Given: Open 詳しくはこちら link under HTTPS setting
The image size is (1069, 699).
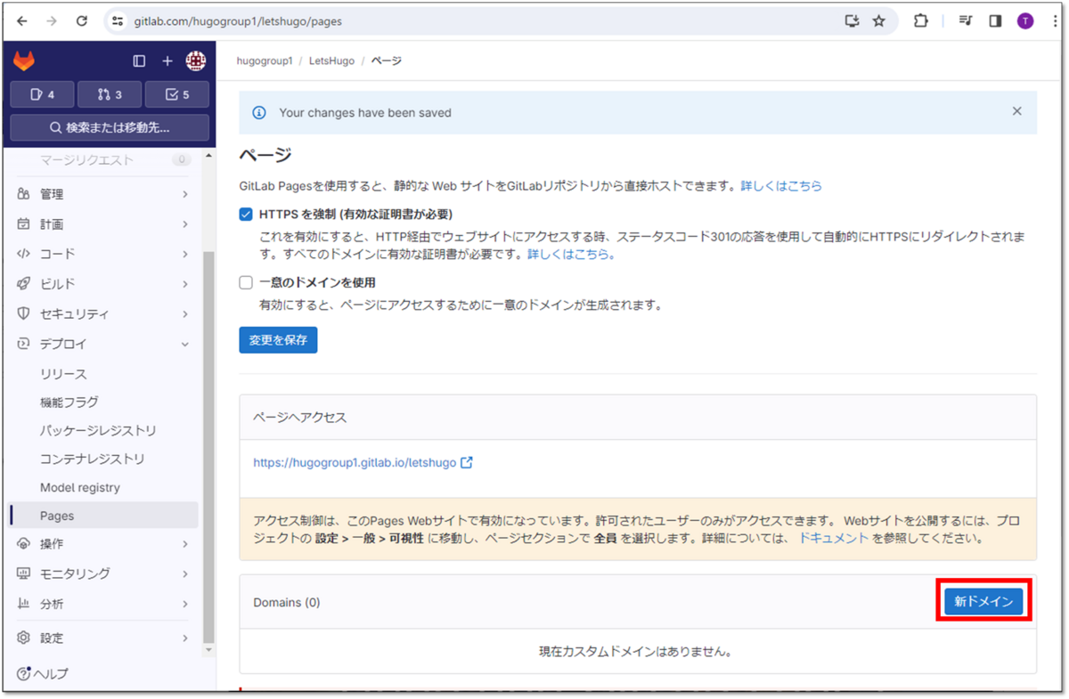Looking at the screenshot, I should point(571,254).
